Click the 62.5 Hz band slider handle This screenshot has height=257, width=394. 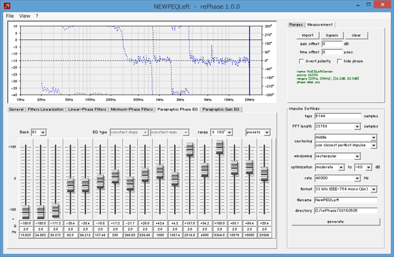(x=70, y=185)
